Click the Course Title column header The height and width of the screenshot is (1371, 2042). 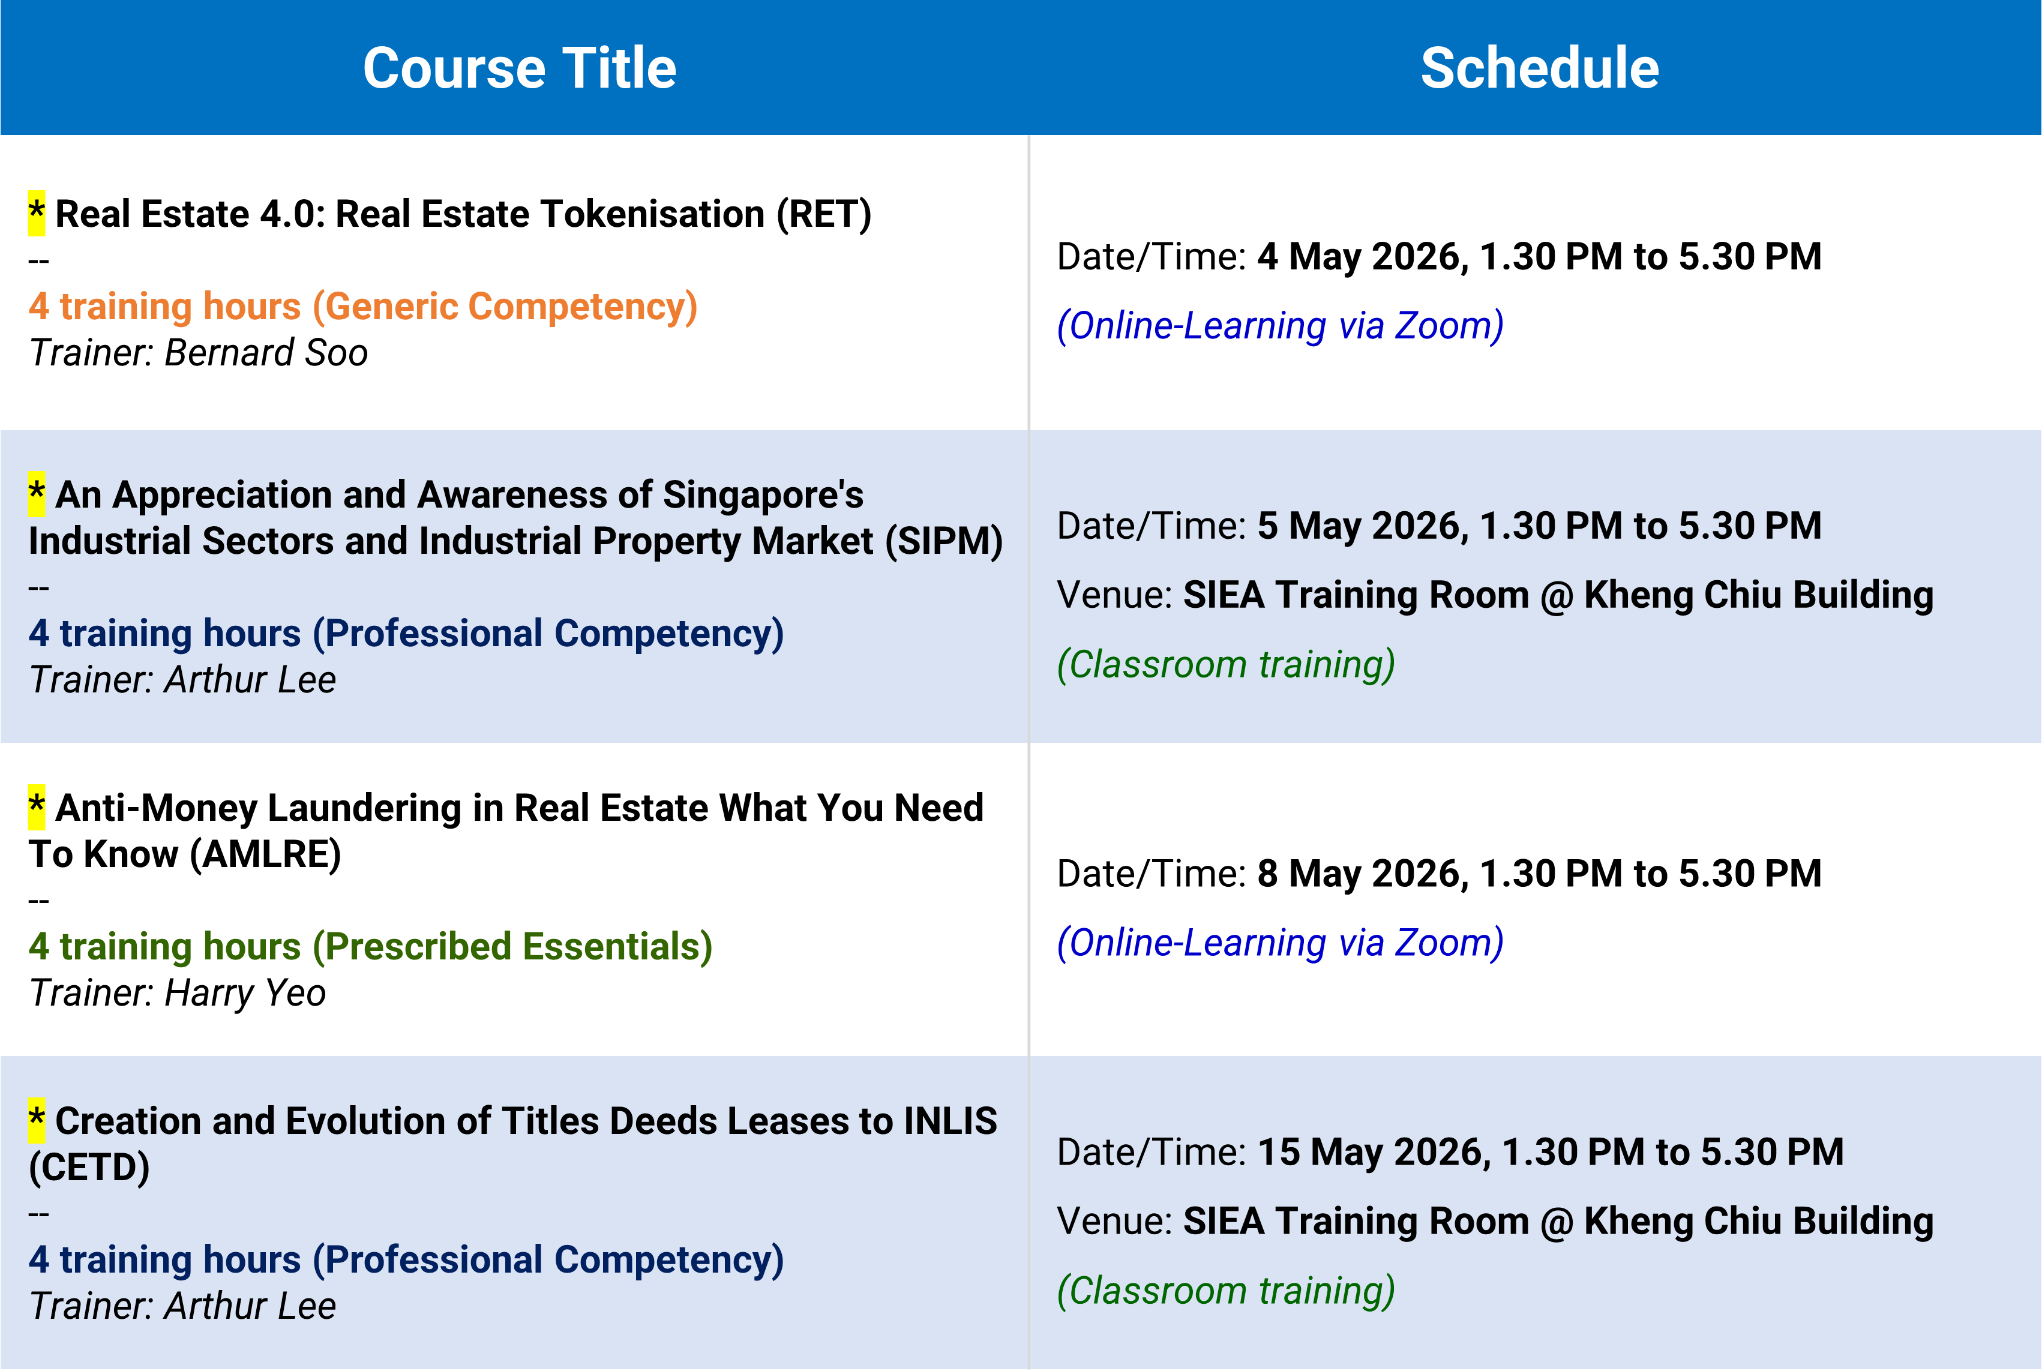click(x=520, y=68)
